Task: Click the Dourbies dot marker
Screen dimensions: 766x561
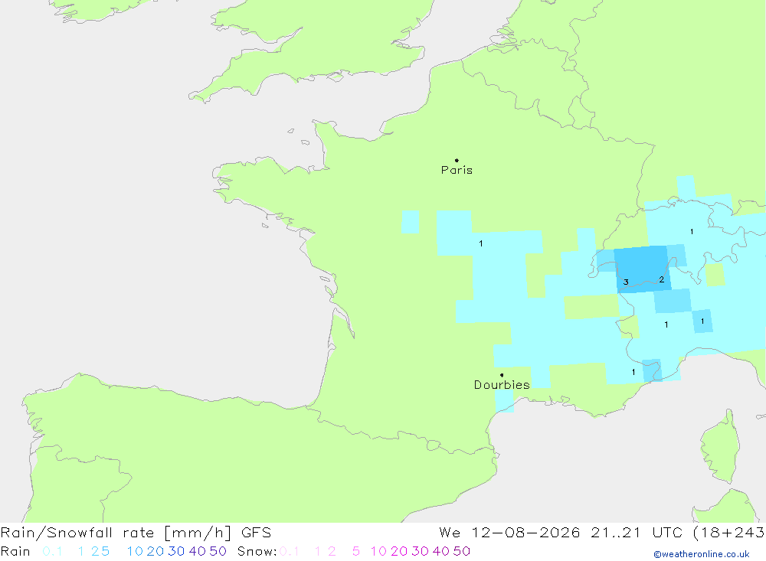Action: pyautogui.click(x=502, y=375)
